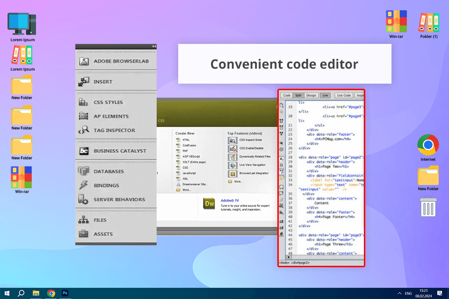Click the Expand All icon
This screenshot has height=299, width=449.
tap(282, 134)
